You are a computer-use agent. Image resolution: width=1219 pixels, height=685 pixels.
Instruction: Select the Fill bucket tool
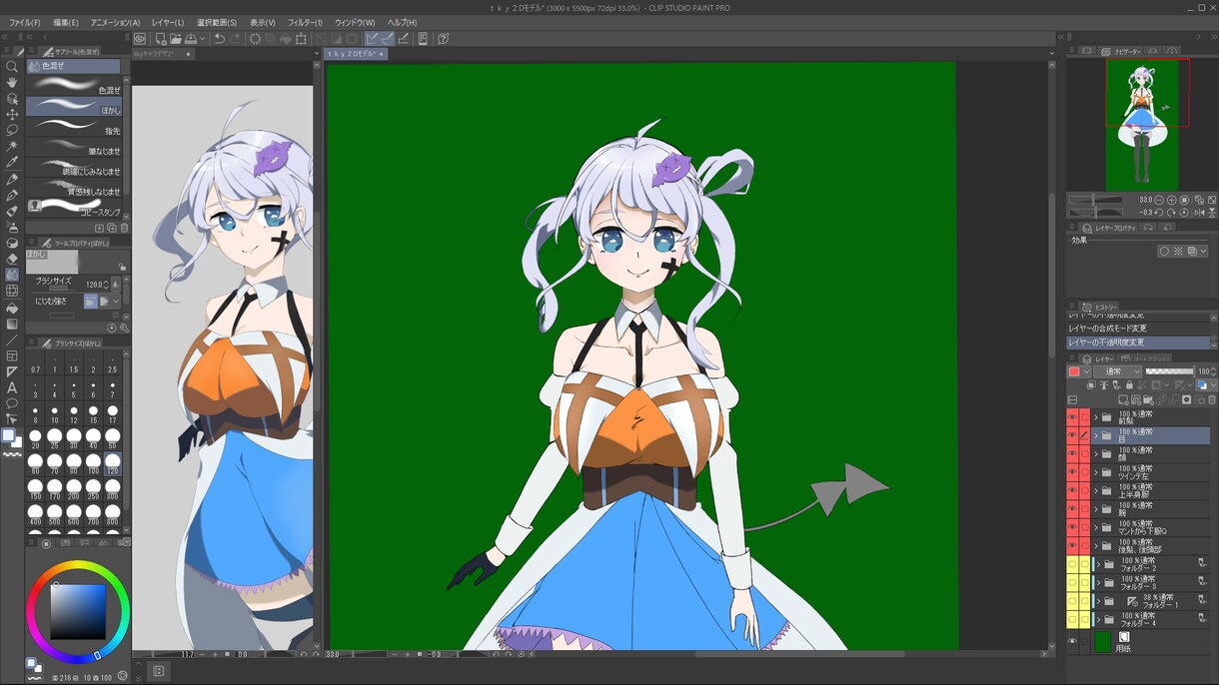click(12, 308)
